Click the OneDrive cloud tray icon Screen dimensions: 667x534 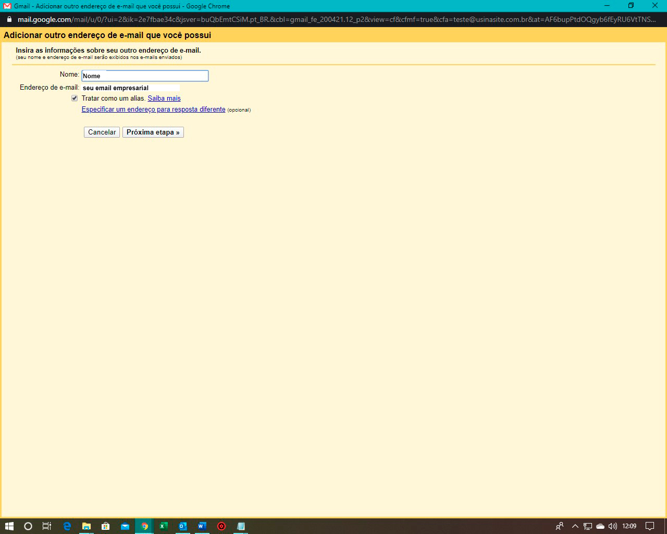[x=600, y=526]
